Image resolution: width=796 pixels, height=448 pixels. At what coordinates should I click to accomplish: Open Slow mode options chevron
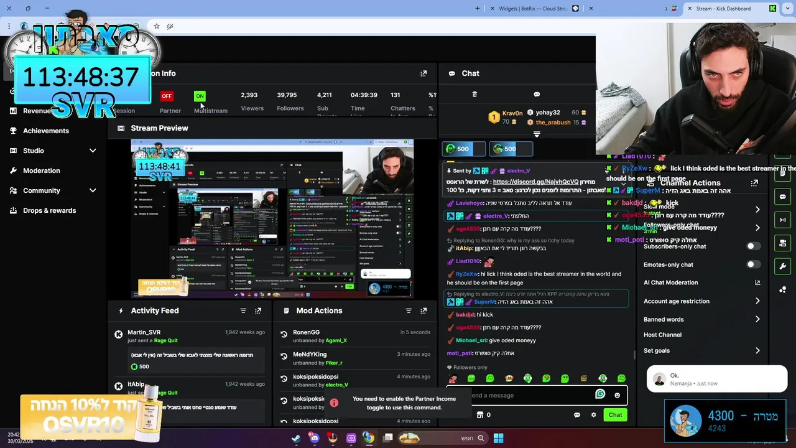[x=757, y=210]
